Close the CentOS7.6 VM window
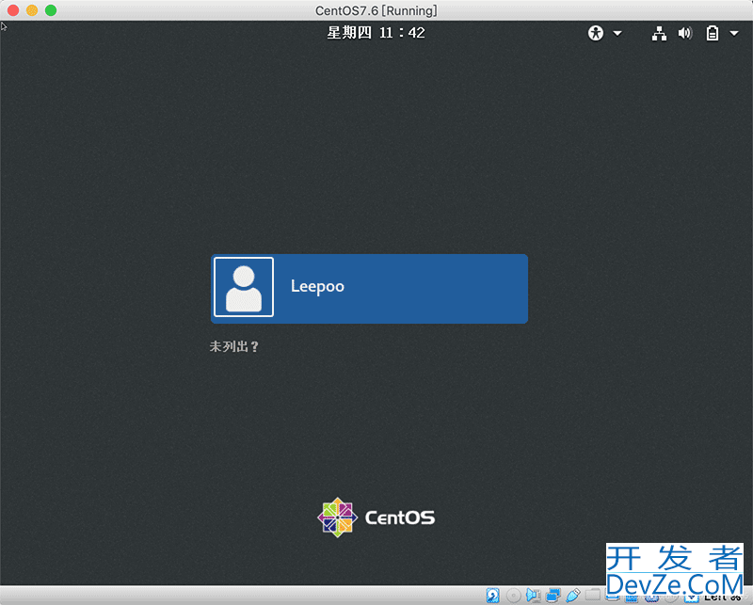753x605 pixels. click(x=13, y=10)
